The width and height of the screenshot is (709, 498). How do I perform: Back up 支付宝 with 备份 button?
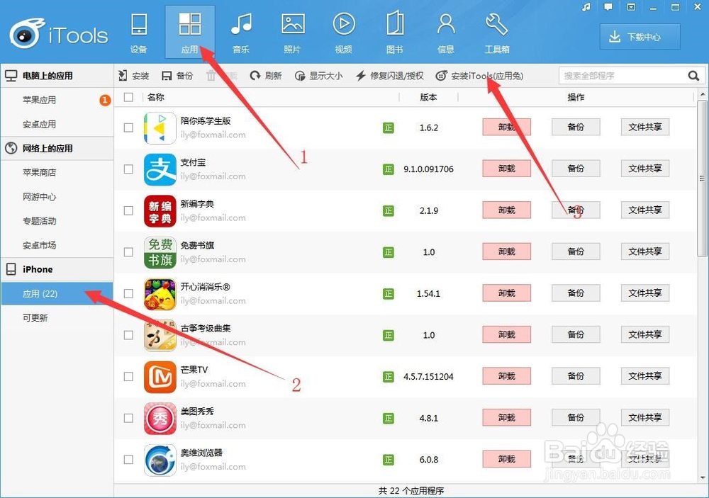tap(576, 169)
